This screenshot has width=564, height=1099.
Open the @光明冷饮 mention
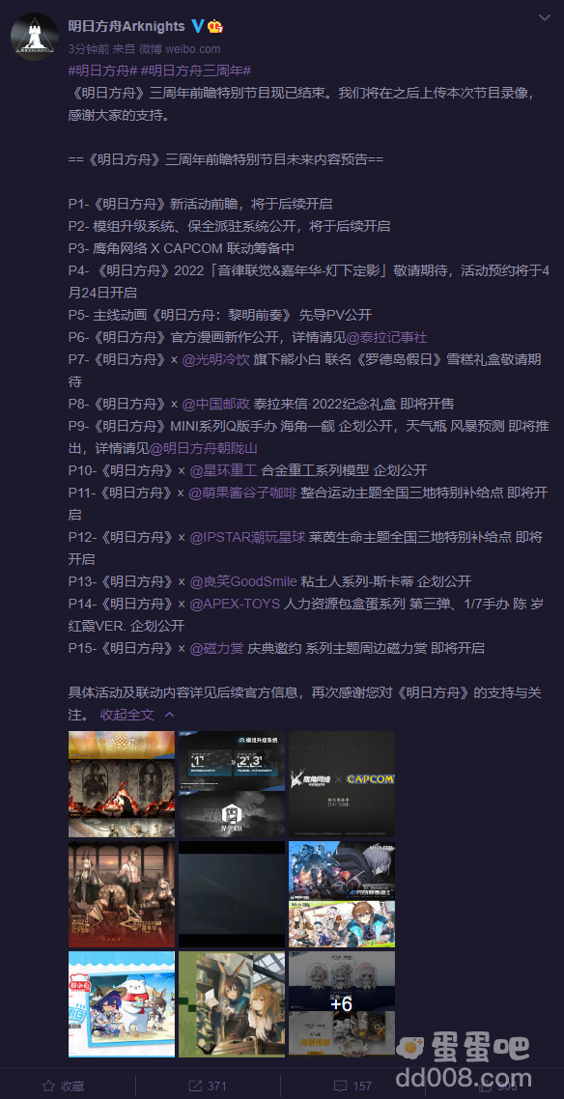pyautogui.click(x=215, y=359)
